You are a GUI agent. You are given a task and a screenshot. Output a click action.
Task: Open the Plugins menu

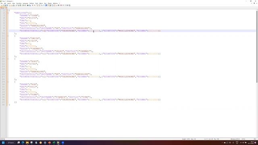tap(50, 3)
